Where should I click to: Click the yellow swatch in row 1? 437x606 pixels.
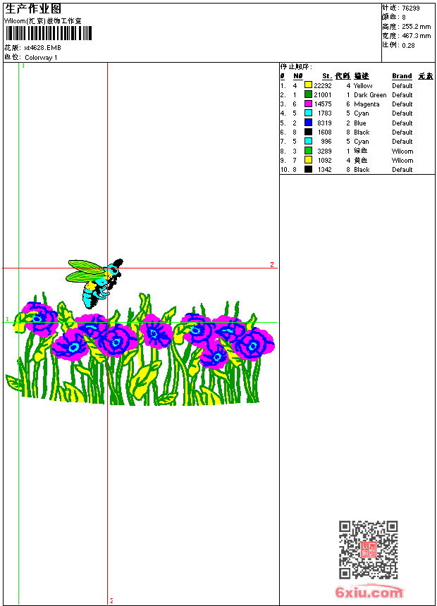[x=308, y=85]
